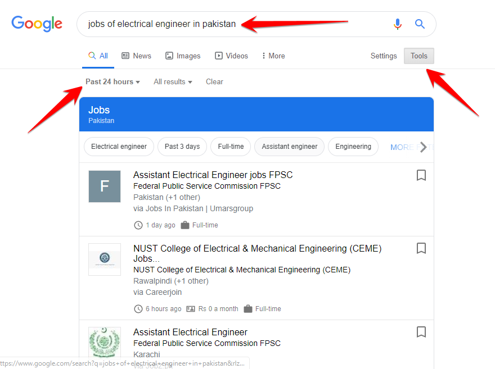
Task: Bookmark the Assistant Electrical Engineer jobs FPSC listing
Action: [x=421, y=175]
